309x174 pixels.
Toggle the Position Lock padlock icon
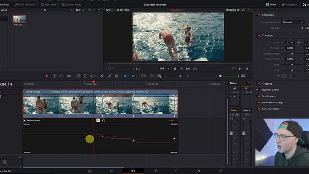click(x=116, y=76)
